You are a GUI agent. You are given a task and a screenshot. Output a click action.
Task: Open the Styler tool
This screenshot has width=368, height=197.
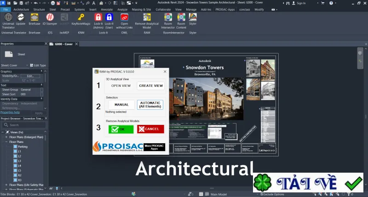tap(193, 19)
